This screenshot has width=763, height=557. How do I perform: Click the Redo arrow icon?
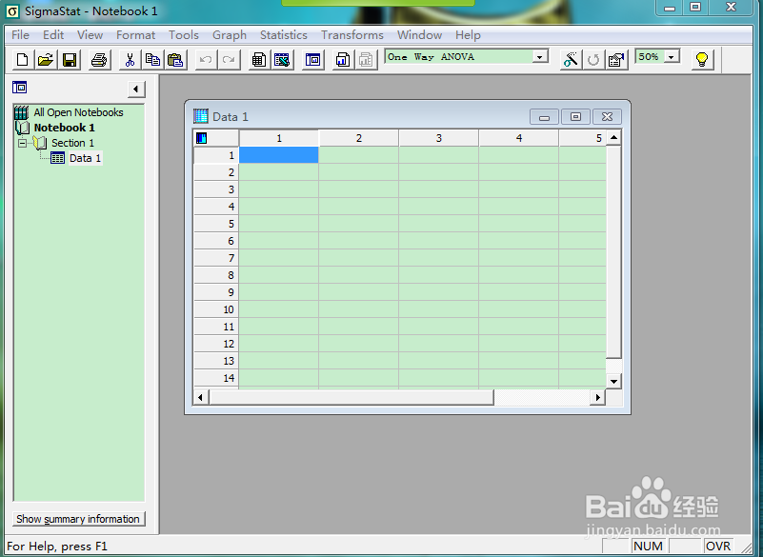pyautogui.click(x=229, y=60)
